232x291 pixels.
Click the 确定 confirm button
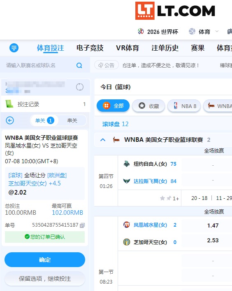coord(45,260)
